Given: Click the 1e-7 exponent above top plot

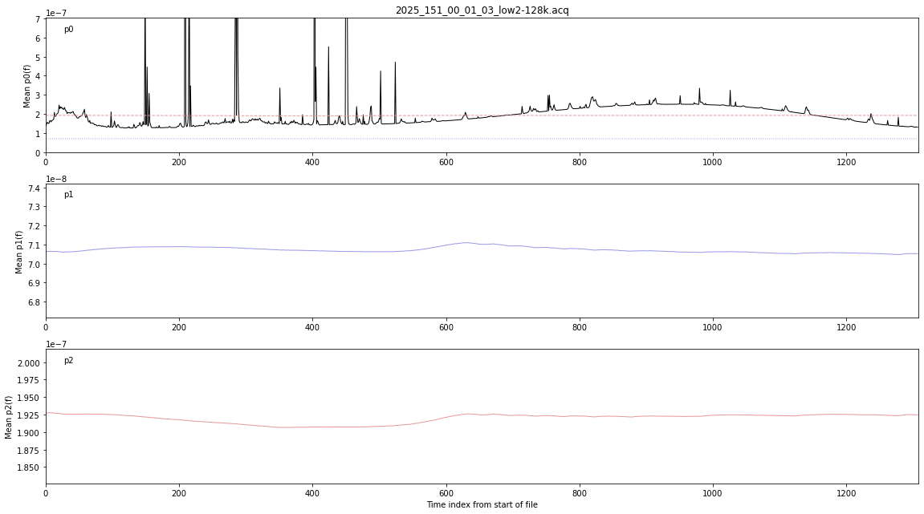Looking at the screenshot, I should (x=56, y=13).
